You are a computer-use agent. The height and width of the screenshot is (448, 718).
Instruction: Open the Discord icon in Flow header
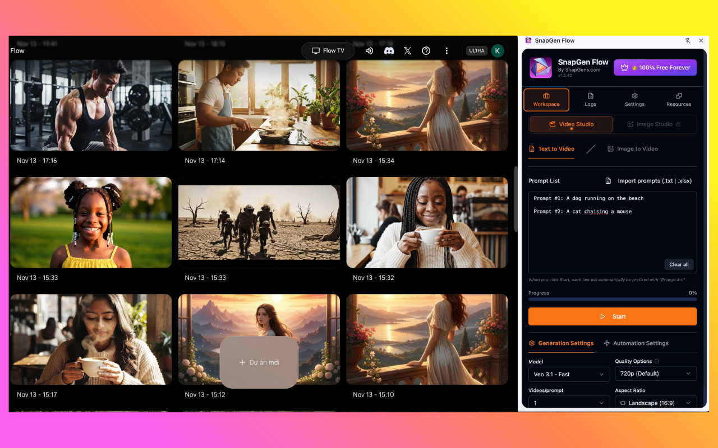389,50
